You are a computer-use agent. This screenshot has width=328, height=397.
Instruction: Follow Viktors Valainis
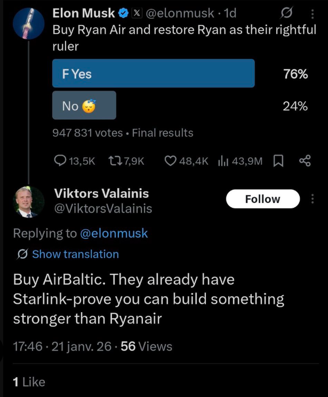tap(262, 199)
